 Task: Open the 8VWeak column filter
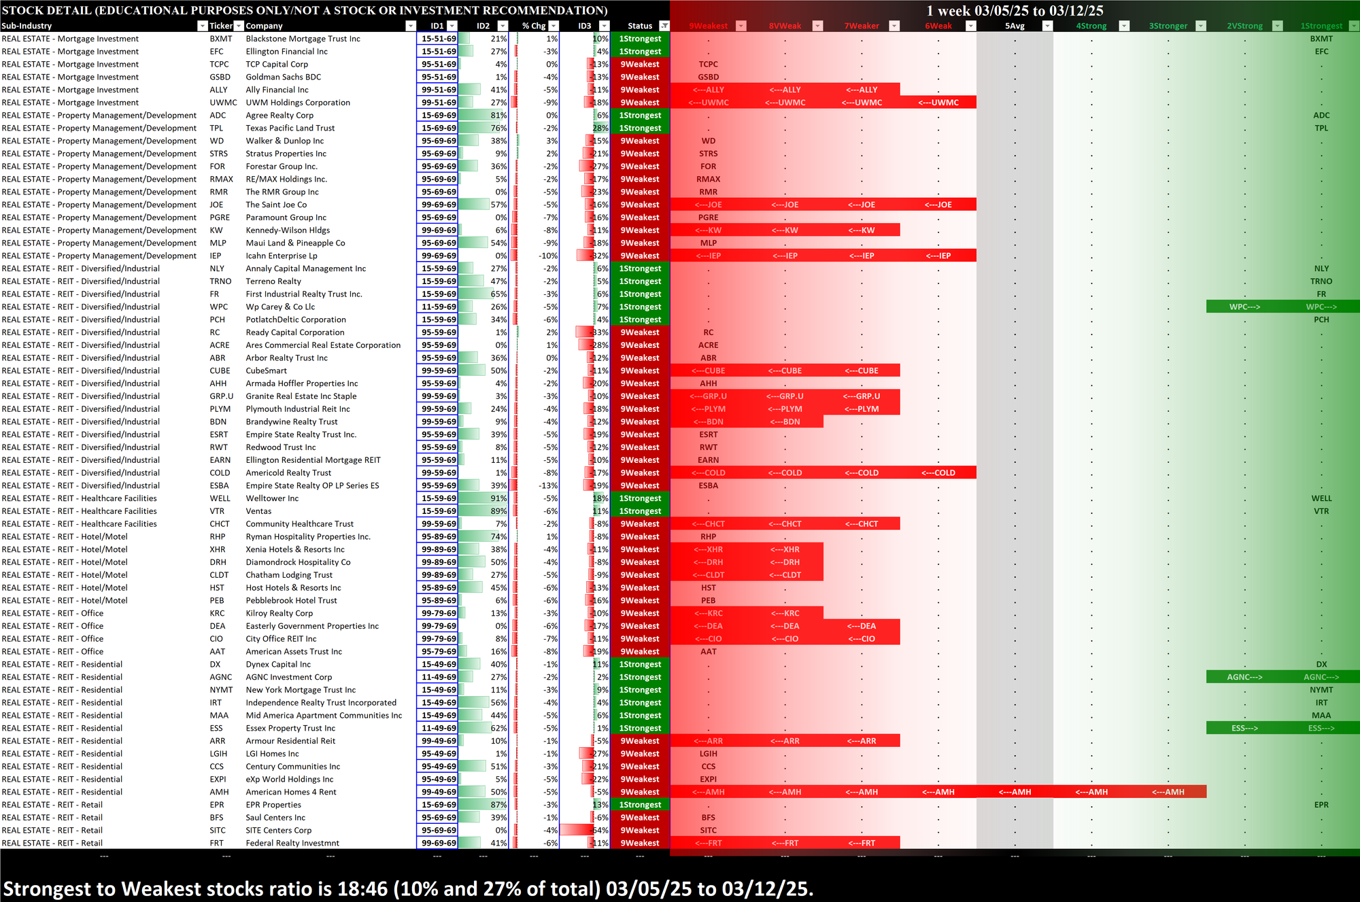[x=818, y=26]
